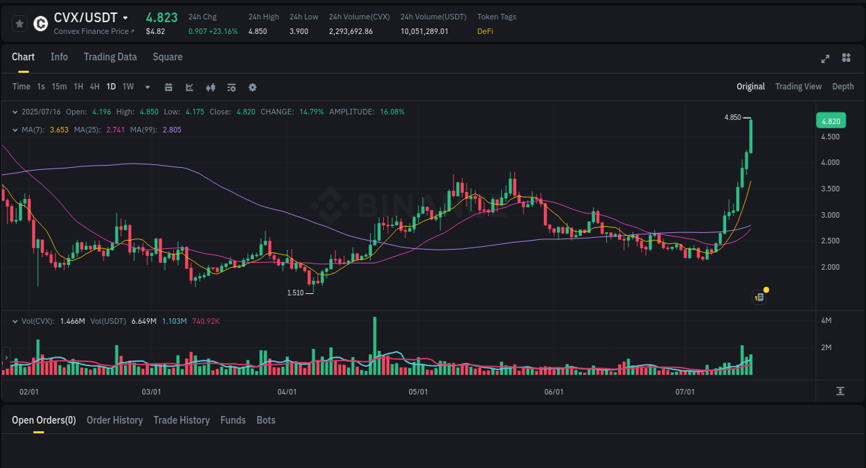
Task: Toggle the favorite star for CVX/USDT
Action: point(19,23)
